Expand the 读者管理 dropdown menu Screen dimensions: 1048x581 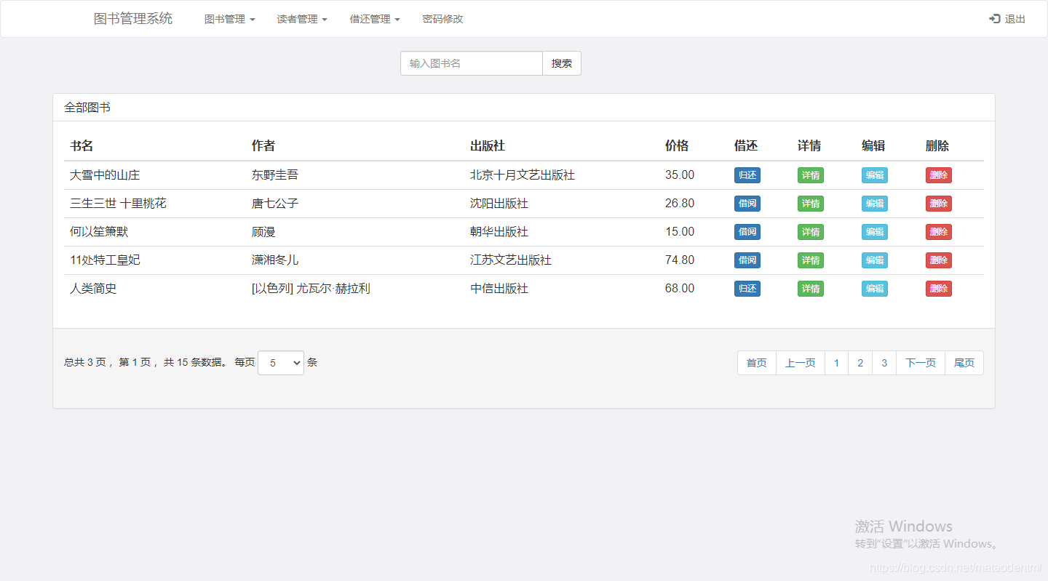point(302,19)
